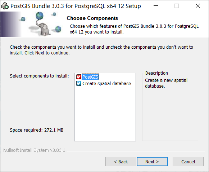Screen dimensions: 209x172
Task: Click the Choose Components heading
Action: coord(92,18)
